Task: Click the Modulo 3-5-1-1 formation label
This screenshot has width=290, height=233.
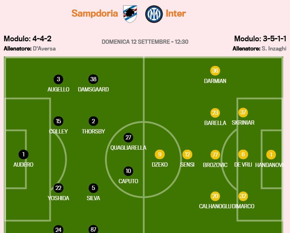Action: (x=260, y=38)
